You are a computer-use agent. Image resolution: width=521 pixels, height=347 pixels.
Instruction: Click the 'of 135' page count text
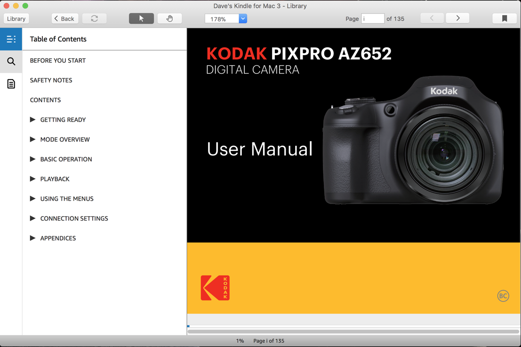395,19
